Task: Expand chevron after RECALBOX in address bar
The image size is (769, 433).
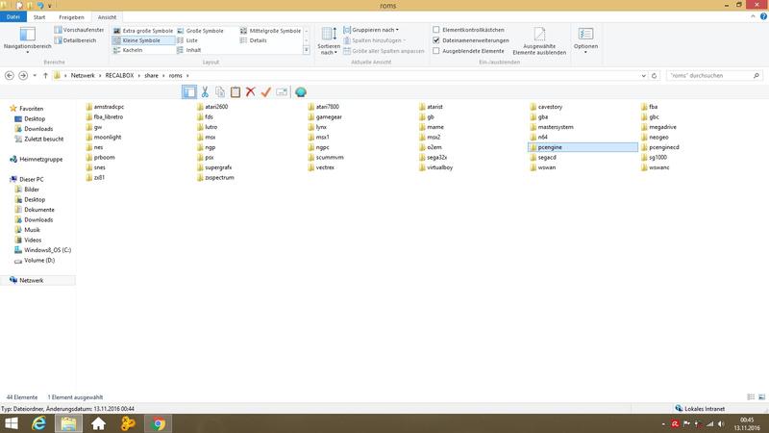Action: (139, 76)
